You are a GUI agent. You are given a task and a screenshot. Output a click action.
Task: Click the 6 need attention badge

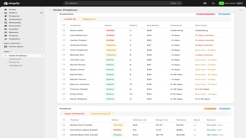pyautogui.click(x=205, y=14)
